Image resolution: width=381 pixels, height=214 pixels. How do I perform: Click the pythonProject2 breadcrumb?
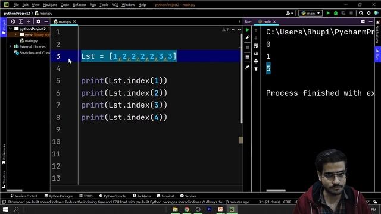pyautogui.click(x=17, y=13)
